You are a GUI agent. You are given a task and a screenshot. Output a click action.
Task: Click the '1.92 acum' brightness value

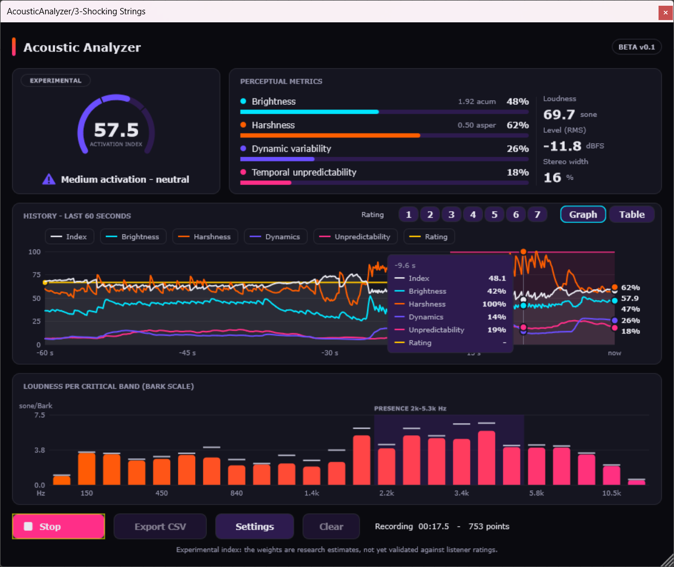pos(476,101)
